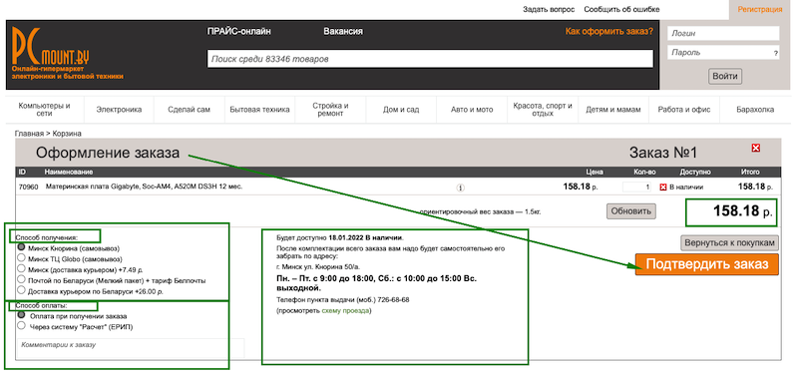798x375 pixels.
Task: Click product search field
Action: pos(430,59)
